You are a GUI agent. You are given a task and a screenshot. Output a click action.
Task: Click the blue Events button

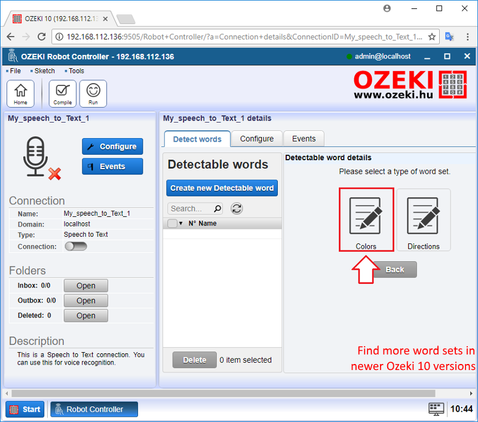(x=112, y=167)
